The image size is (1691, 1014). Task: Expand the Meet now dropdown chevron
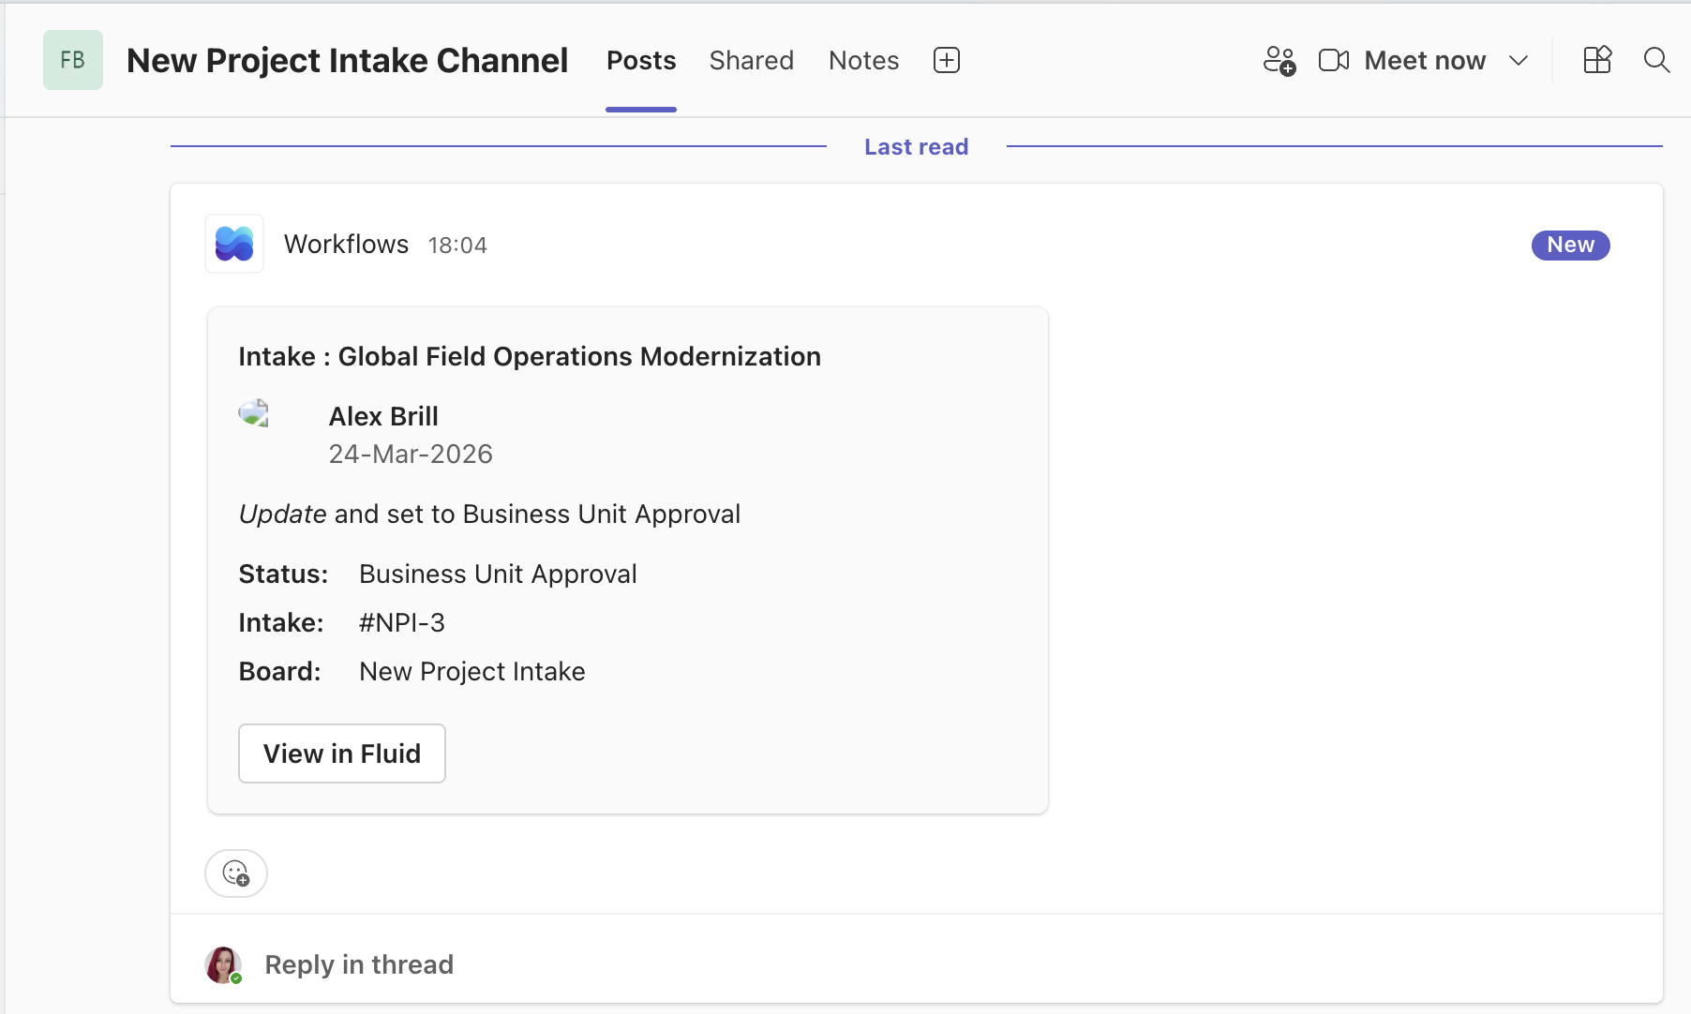pos(1519,60)
